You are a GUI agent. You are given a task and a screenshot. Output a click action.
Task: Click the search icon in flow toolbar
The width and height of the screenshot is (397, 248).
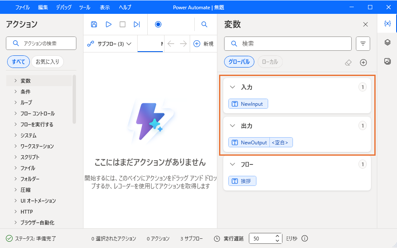[204, 24]
